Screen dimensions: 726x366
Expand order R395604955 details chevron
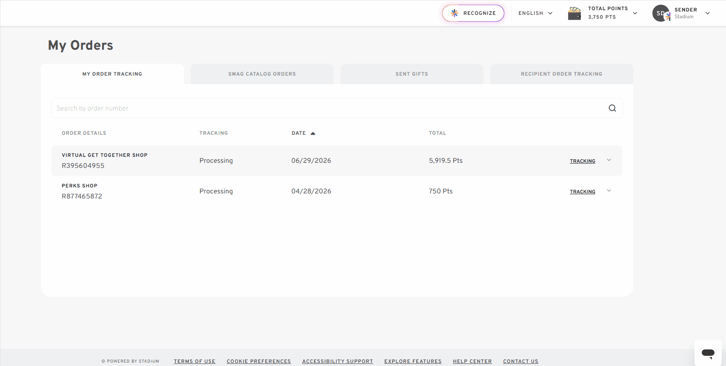[609, 160]
